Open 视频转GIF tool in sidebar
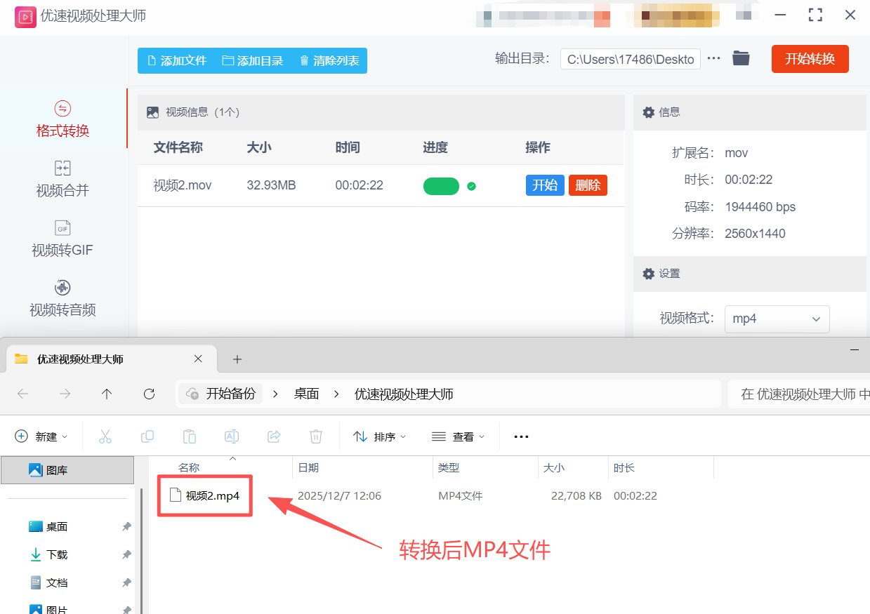The image size is (870, 614). point(62,239)
